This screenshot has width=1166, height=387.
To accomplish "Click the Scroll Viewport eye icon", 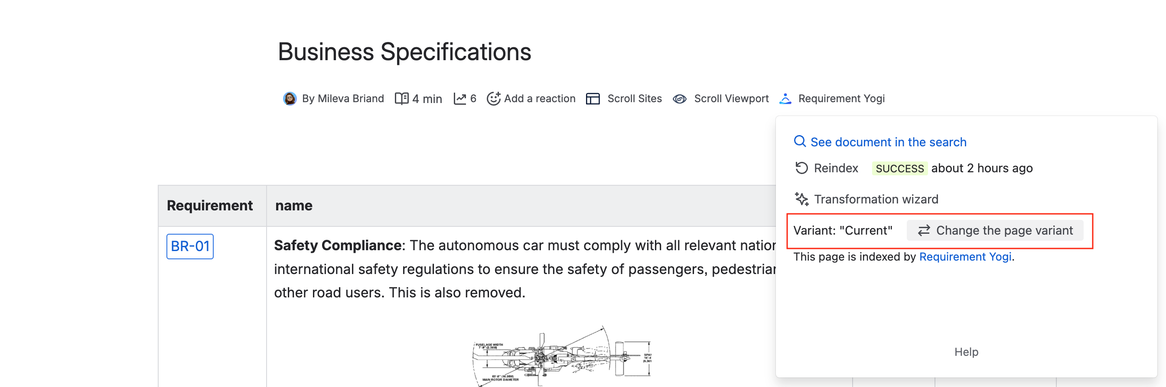I will tap(679, 99).
